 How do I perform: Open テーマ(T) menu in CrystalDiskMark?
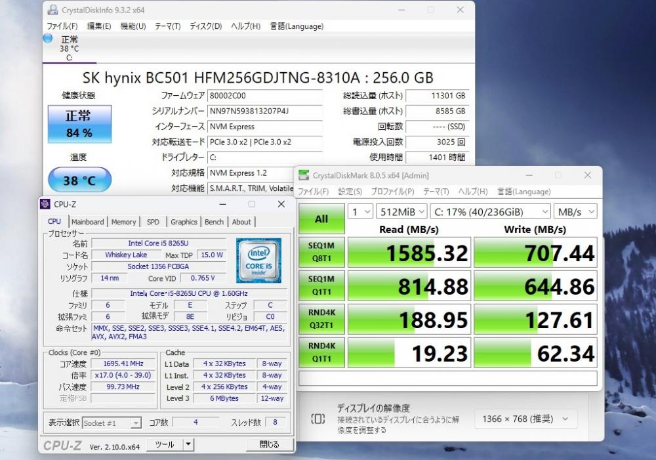436,192
